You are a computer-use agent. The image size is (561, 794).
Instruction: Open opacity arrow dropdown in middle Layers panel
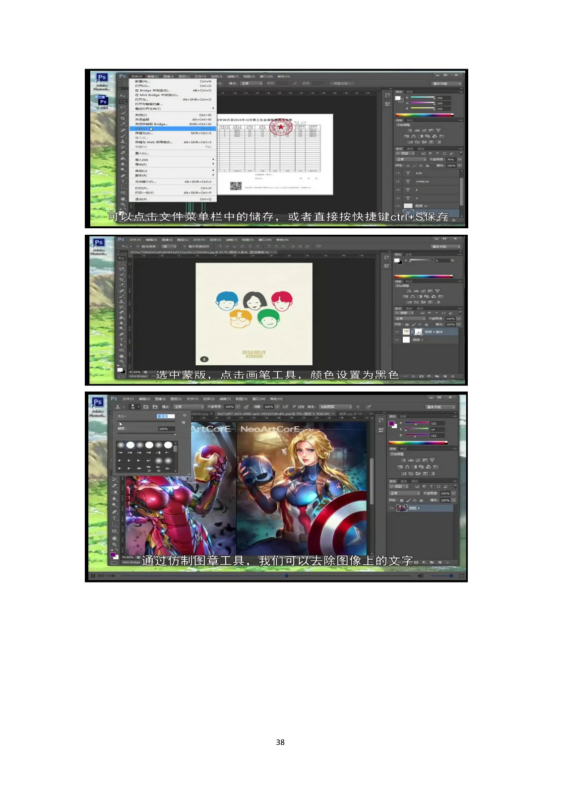(459, 319)
